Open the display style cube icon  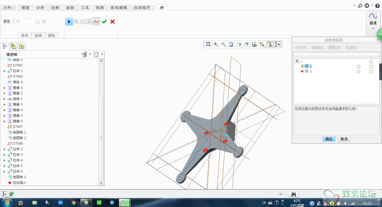click(x=239, y=44)
